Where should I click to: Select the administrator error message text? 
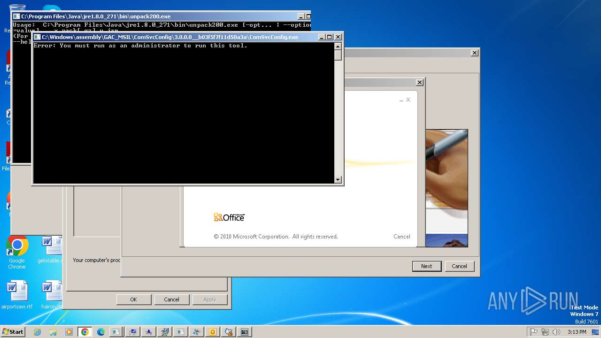[140, 46]
